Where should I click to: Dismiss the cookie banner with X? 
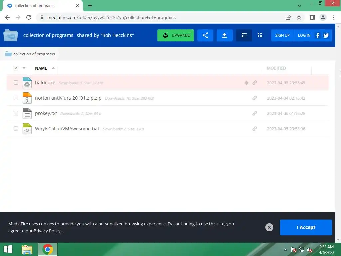tap(269, 227)
